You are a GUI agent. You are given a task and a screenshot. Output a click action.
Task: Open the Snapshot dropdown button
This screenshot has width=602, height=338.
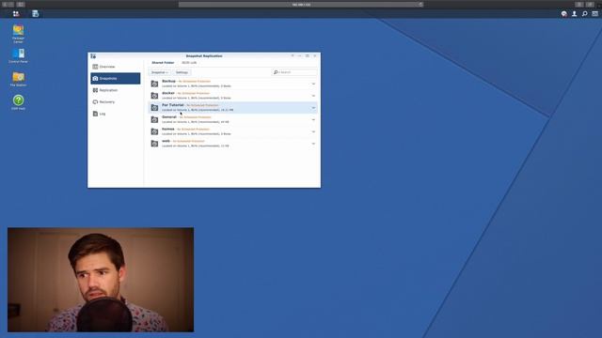pos(159,72)
